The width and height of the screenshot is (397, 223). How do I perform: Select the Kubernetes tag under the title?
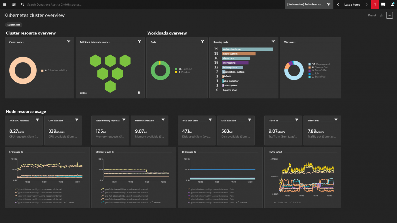[x=14, y=25]
